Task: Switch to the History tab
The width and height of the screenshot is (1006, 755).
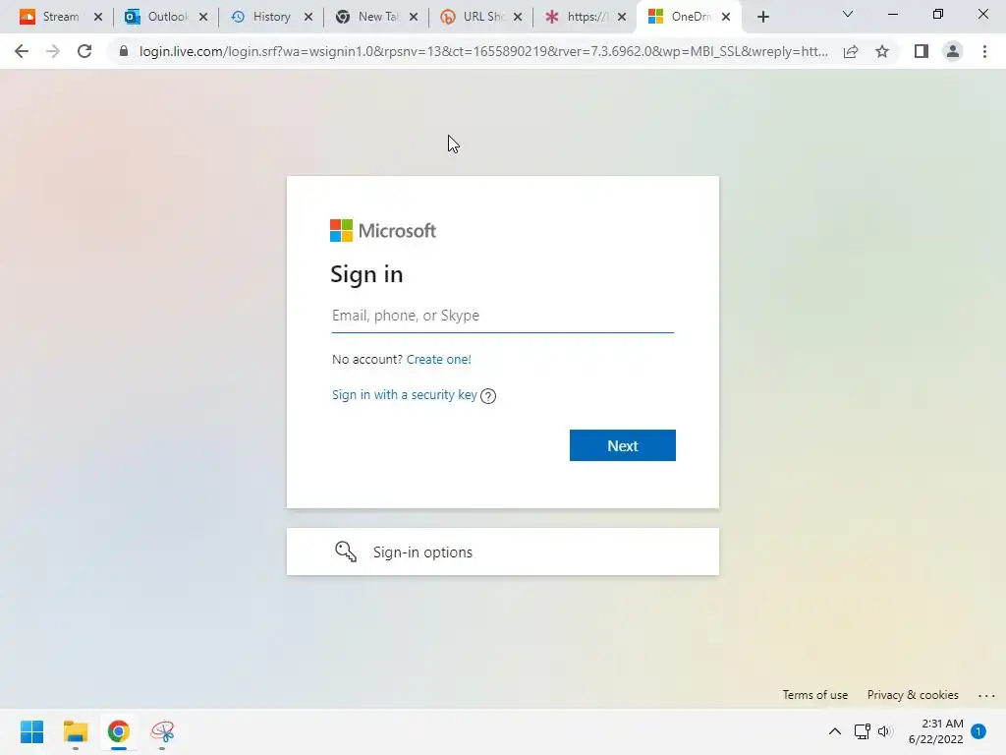Action: [x=261, y=17]
